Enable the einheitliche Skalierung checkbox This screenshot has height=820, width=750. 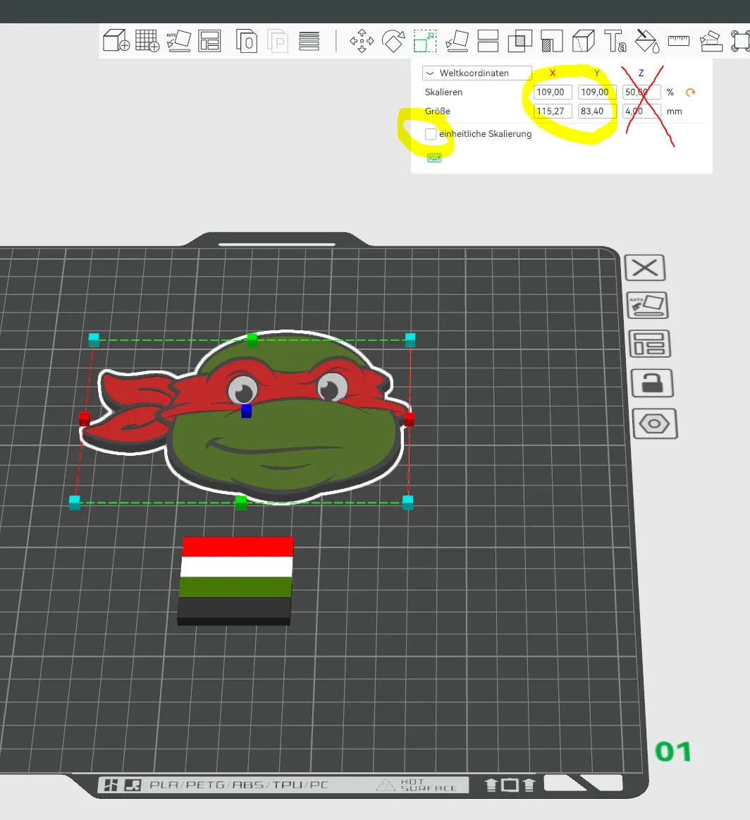431,134
